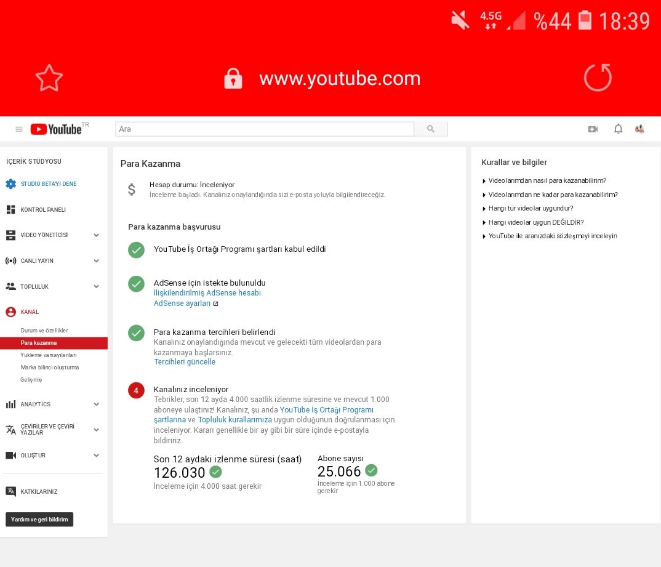Expand the Canlı Yayın chevron

coord(96,261)
